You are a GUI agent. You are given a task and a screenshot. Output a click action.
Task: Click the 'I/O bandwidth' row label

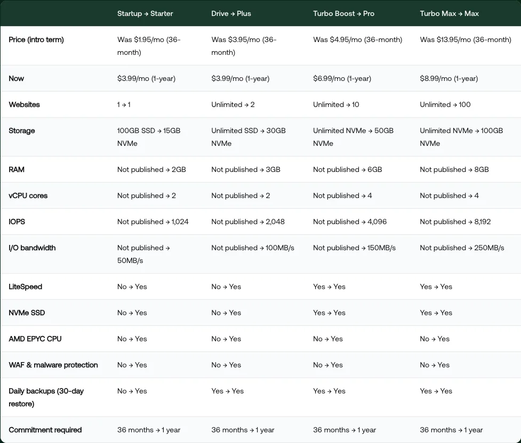click(x=32, y=248)
